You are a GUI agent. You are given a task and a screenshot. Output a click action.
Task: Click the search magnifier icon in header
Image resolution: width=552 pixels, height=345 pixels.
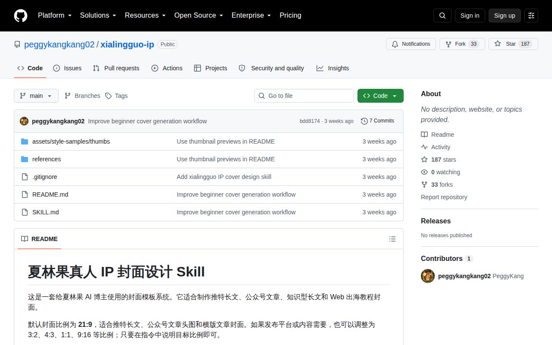pyautogui.click(x=442, y=16)
